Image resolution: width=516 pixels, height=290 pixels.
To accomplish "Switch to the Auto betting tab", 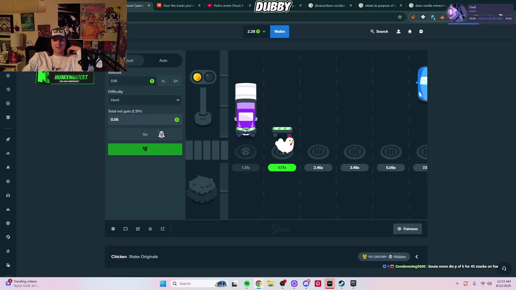I will 163,60.
